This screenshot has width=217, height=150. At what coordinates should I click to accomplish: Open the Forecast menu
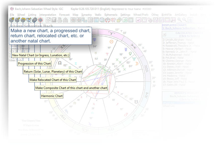pyautogui.click(x=64, y=15)
